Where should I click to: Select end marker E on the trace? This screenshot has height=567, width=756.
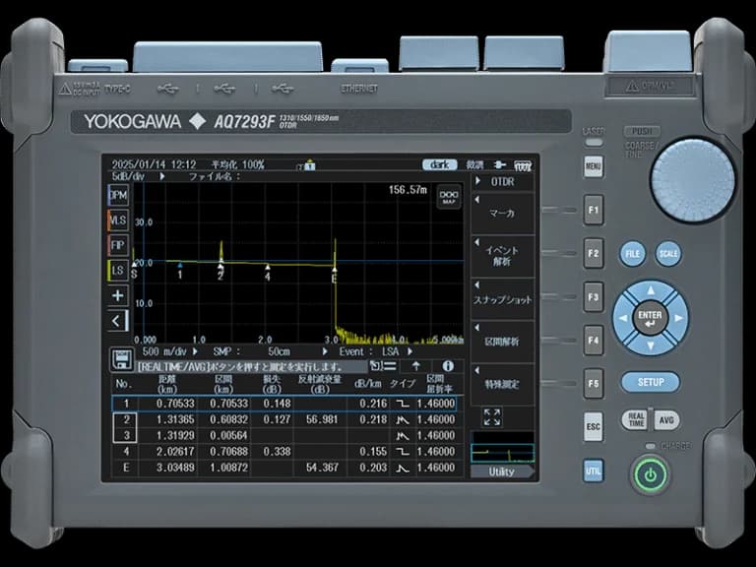334,276
